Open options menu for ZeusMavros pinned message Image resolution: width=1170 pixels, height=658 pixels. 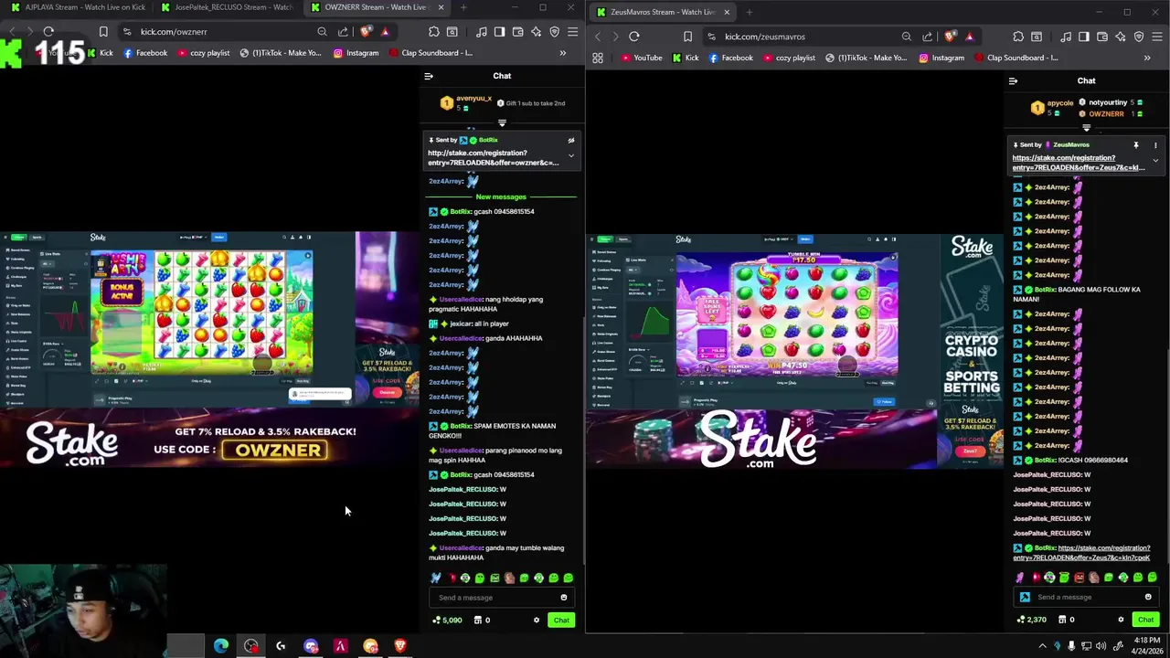1155,144
